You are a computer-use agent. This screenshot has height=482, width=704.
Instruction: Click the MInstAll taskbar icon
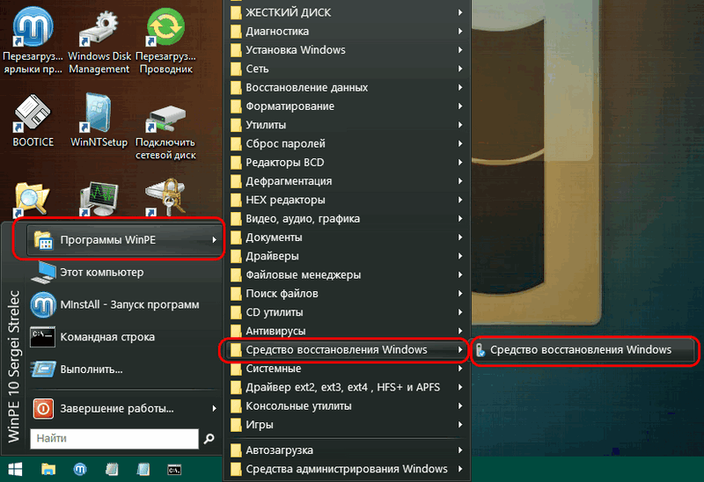[x=80, y=470]
